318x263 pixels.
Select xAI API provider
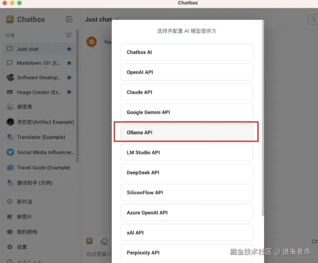point(186,233)
